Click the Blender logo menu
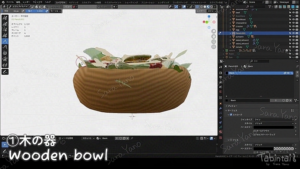This screenshot has height=169, width=300. coord(3,2)
